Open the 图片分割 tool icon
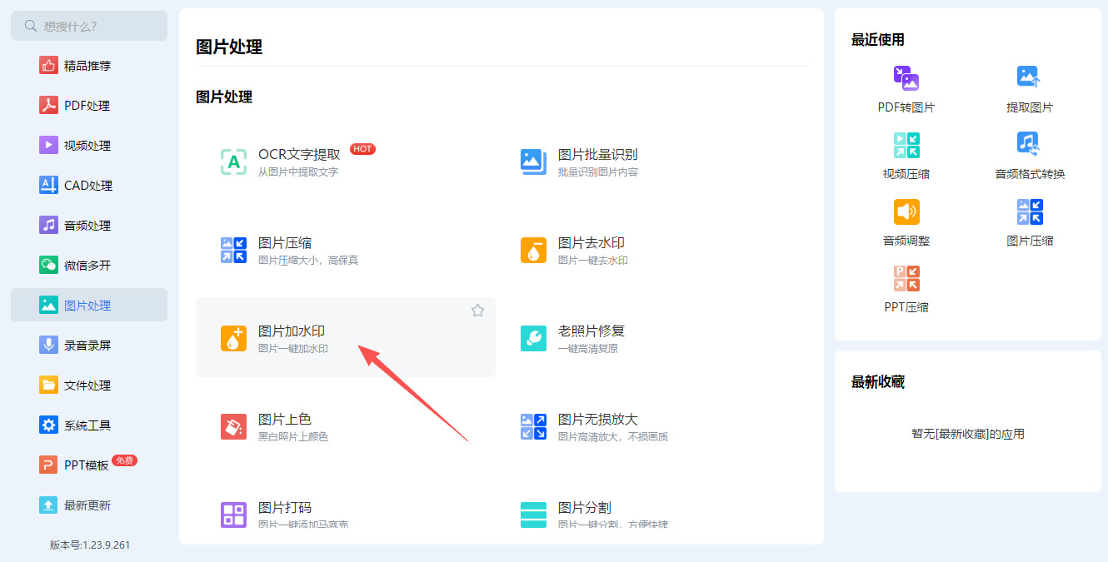 pyautogui.click(x=533, y=515)
